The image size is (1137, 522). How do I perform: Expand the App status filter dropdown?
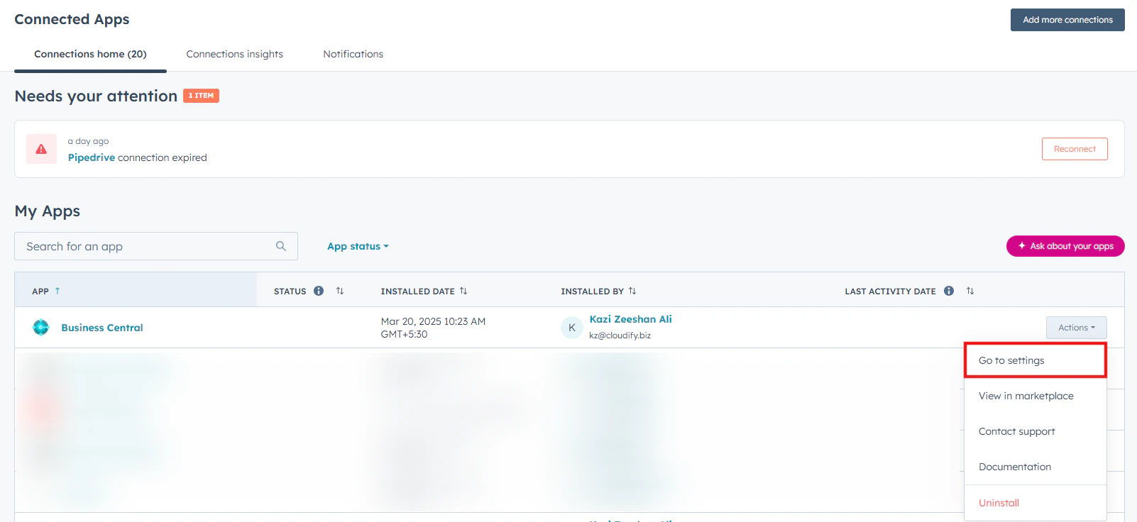point(358,246)
